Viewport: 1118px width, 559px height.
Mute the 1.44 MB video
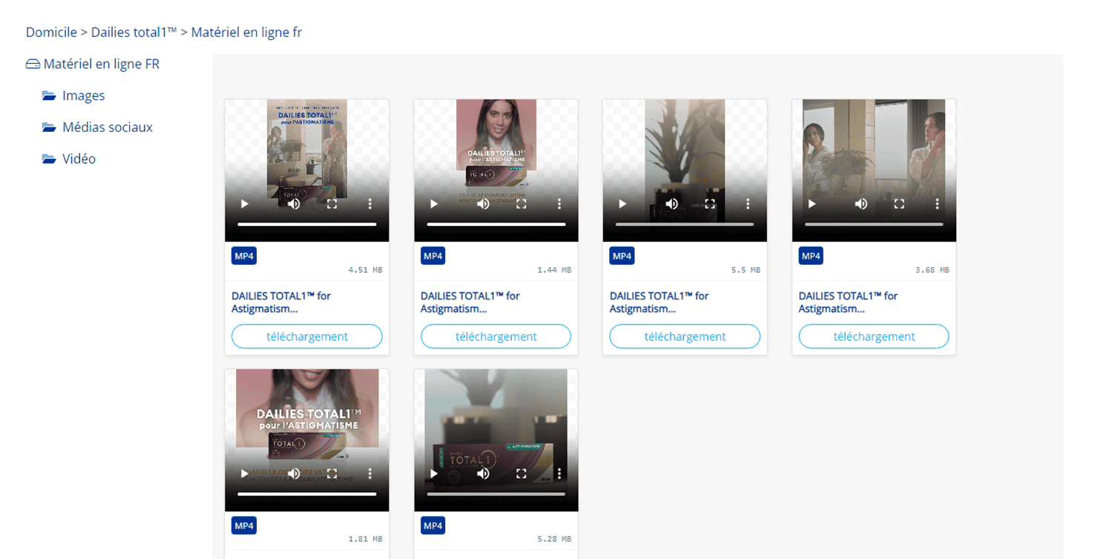coord(484,204)
